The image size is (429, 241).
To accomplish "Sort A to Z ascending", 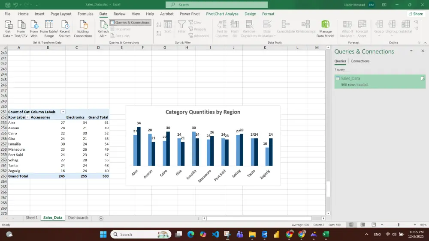I will [159, 24].
